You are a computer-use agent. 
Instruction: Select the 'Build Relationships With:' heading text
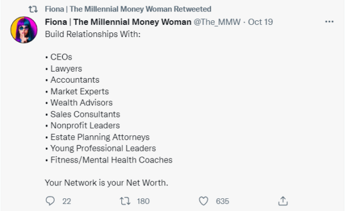tap(93, 34)
